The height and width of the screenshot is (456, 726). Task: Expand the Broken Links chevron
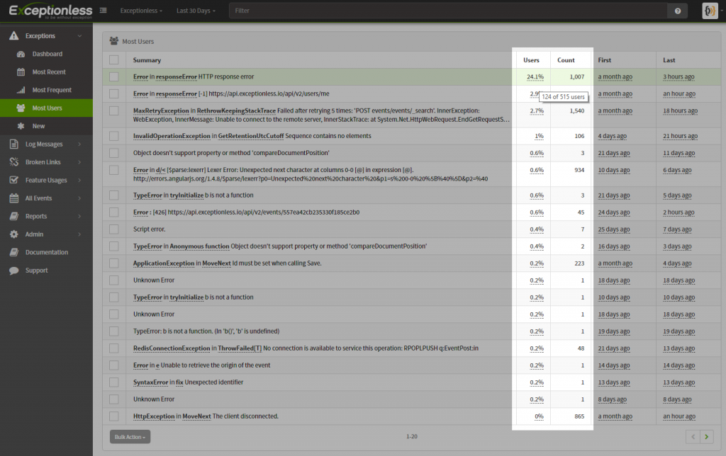point(79,162)
